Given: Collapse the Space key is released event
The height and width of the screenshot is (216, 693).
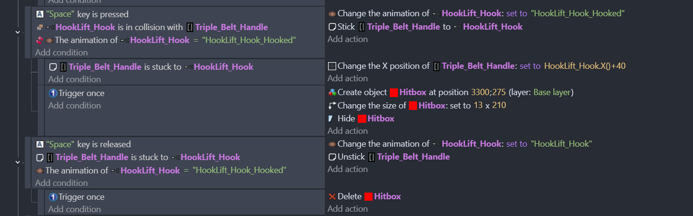Looking at the screenshot, I should [x=18, y=162].
